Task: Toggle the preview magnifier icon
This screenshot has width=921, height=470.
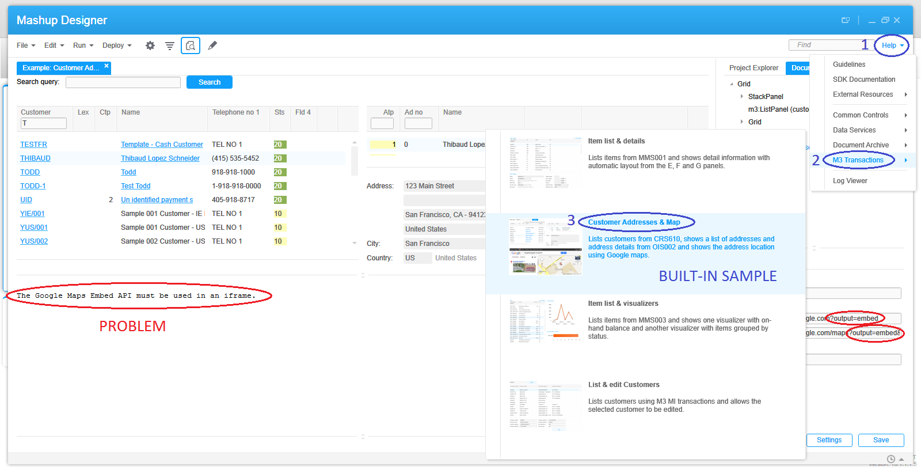Action: [191, 46]
